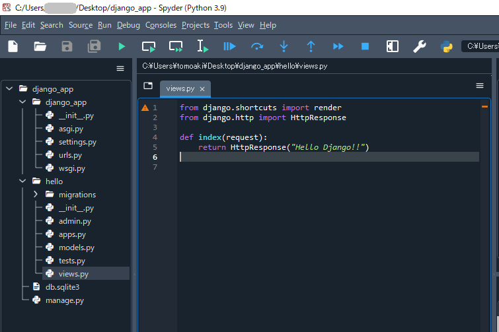Open the Search menu
Image resolution: width=499 pixels, height=332 pixels.
(52, 25)
